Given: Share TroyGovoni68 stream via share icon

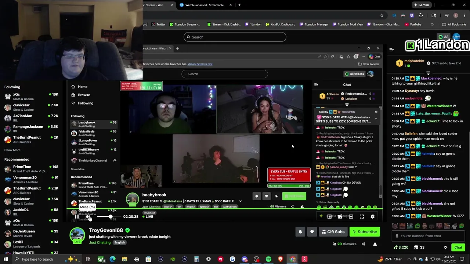Looking at the screenshot, I should (363, 244).
